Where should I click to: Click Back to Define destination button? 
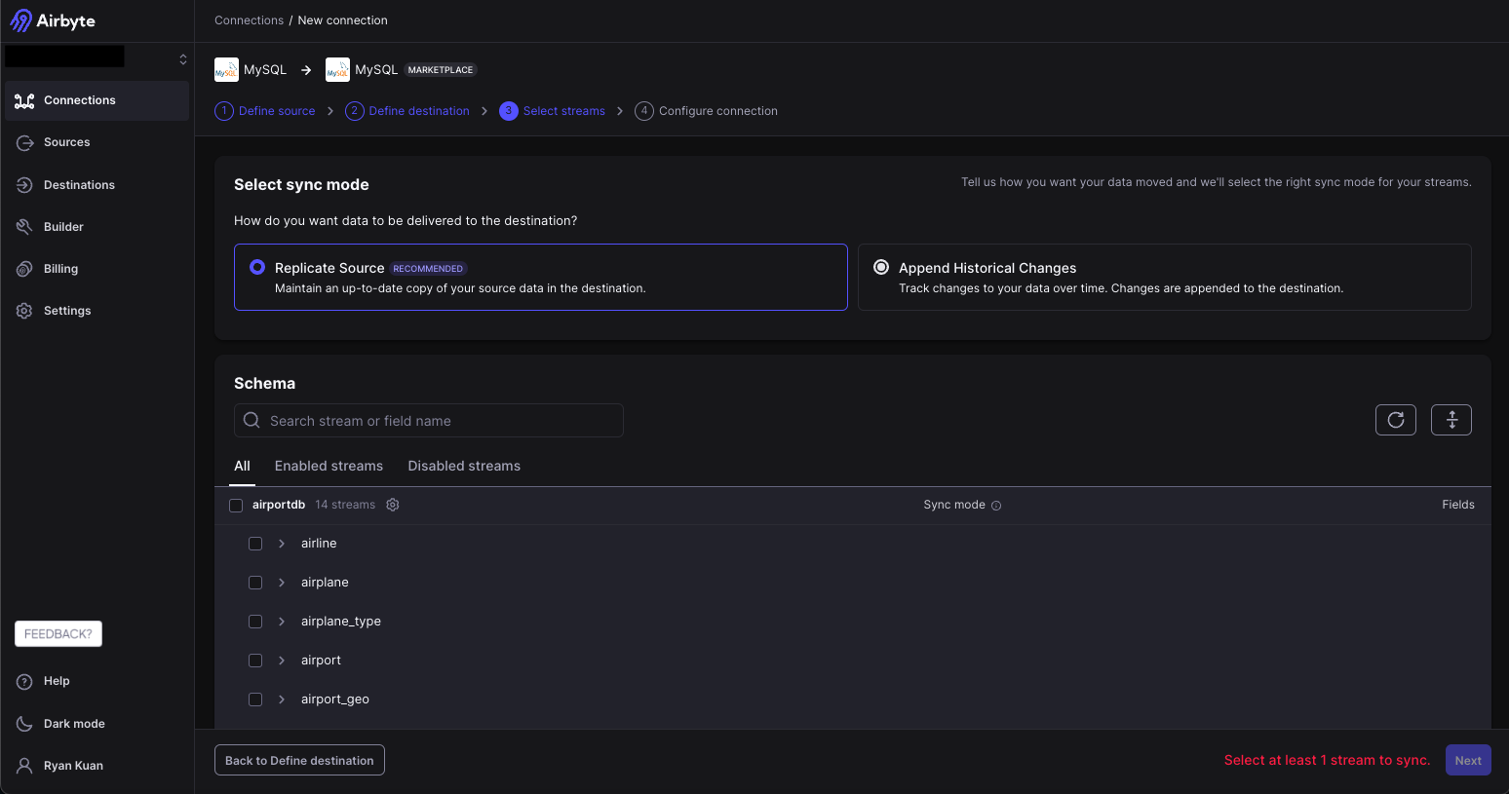click(299, 761)
